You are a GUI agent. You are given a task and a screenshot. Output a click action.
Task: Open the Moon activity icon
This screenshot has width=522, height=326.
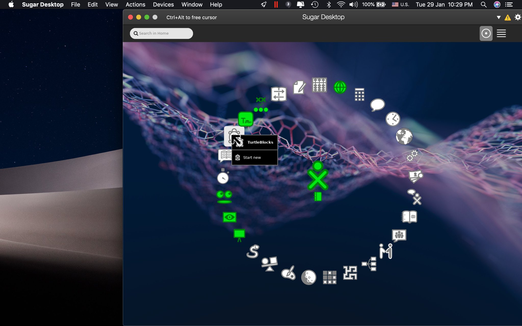(x=309, y=277)
